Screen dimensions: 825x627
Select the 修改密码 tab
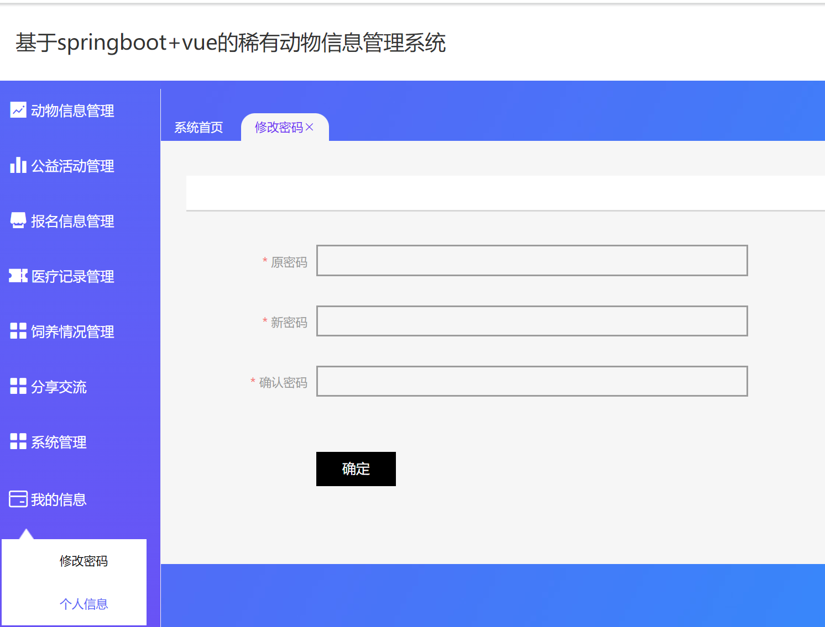280,127
